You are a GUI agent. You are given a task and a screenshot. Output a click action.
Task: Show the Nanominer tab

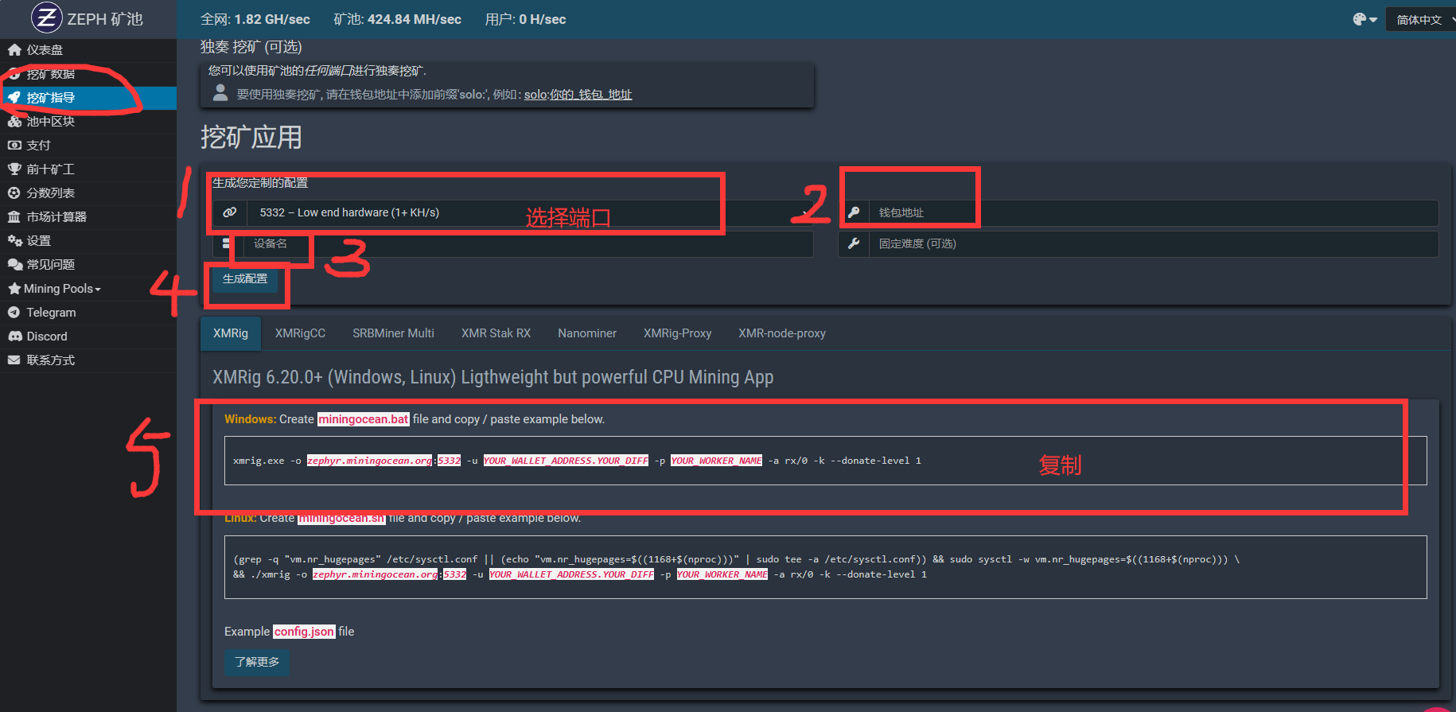[587, 333]
